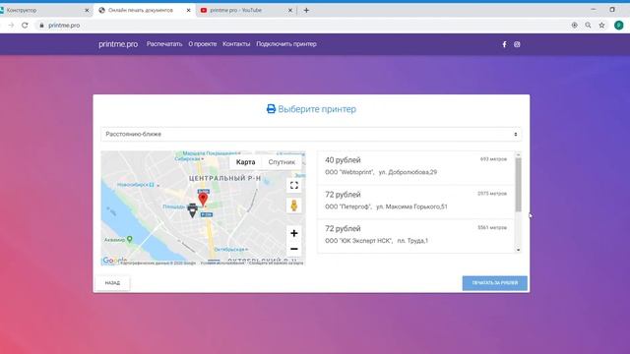Click the red location marker on map
The image size is (630, 354).
pyautogui.click(x=204, y=199)
